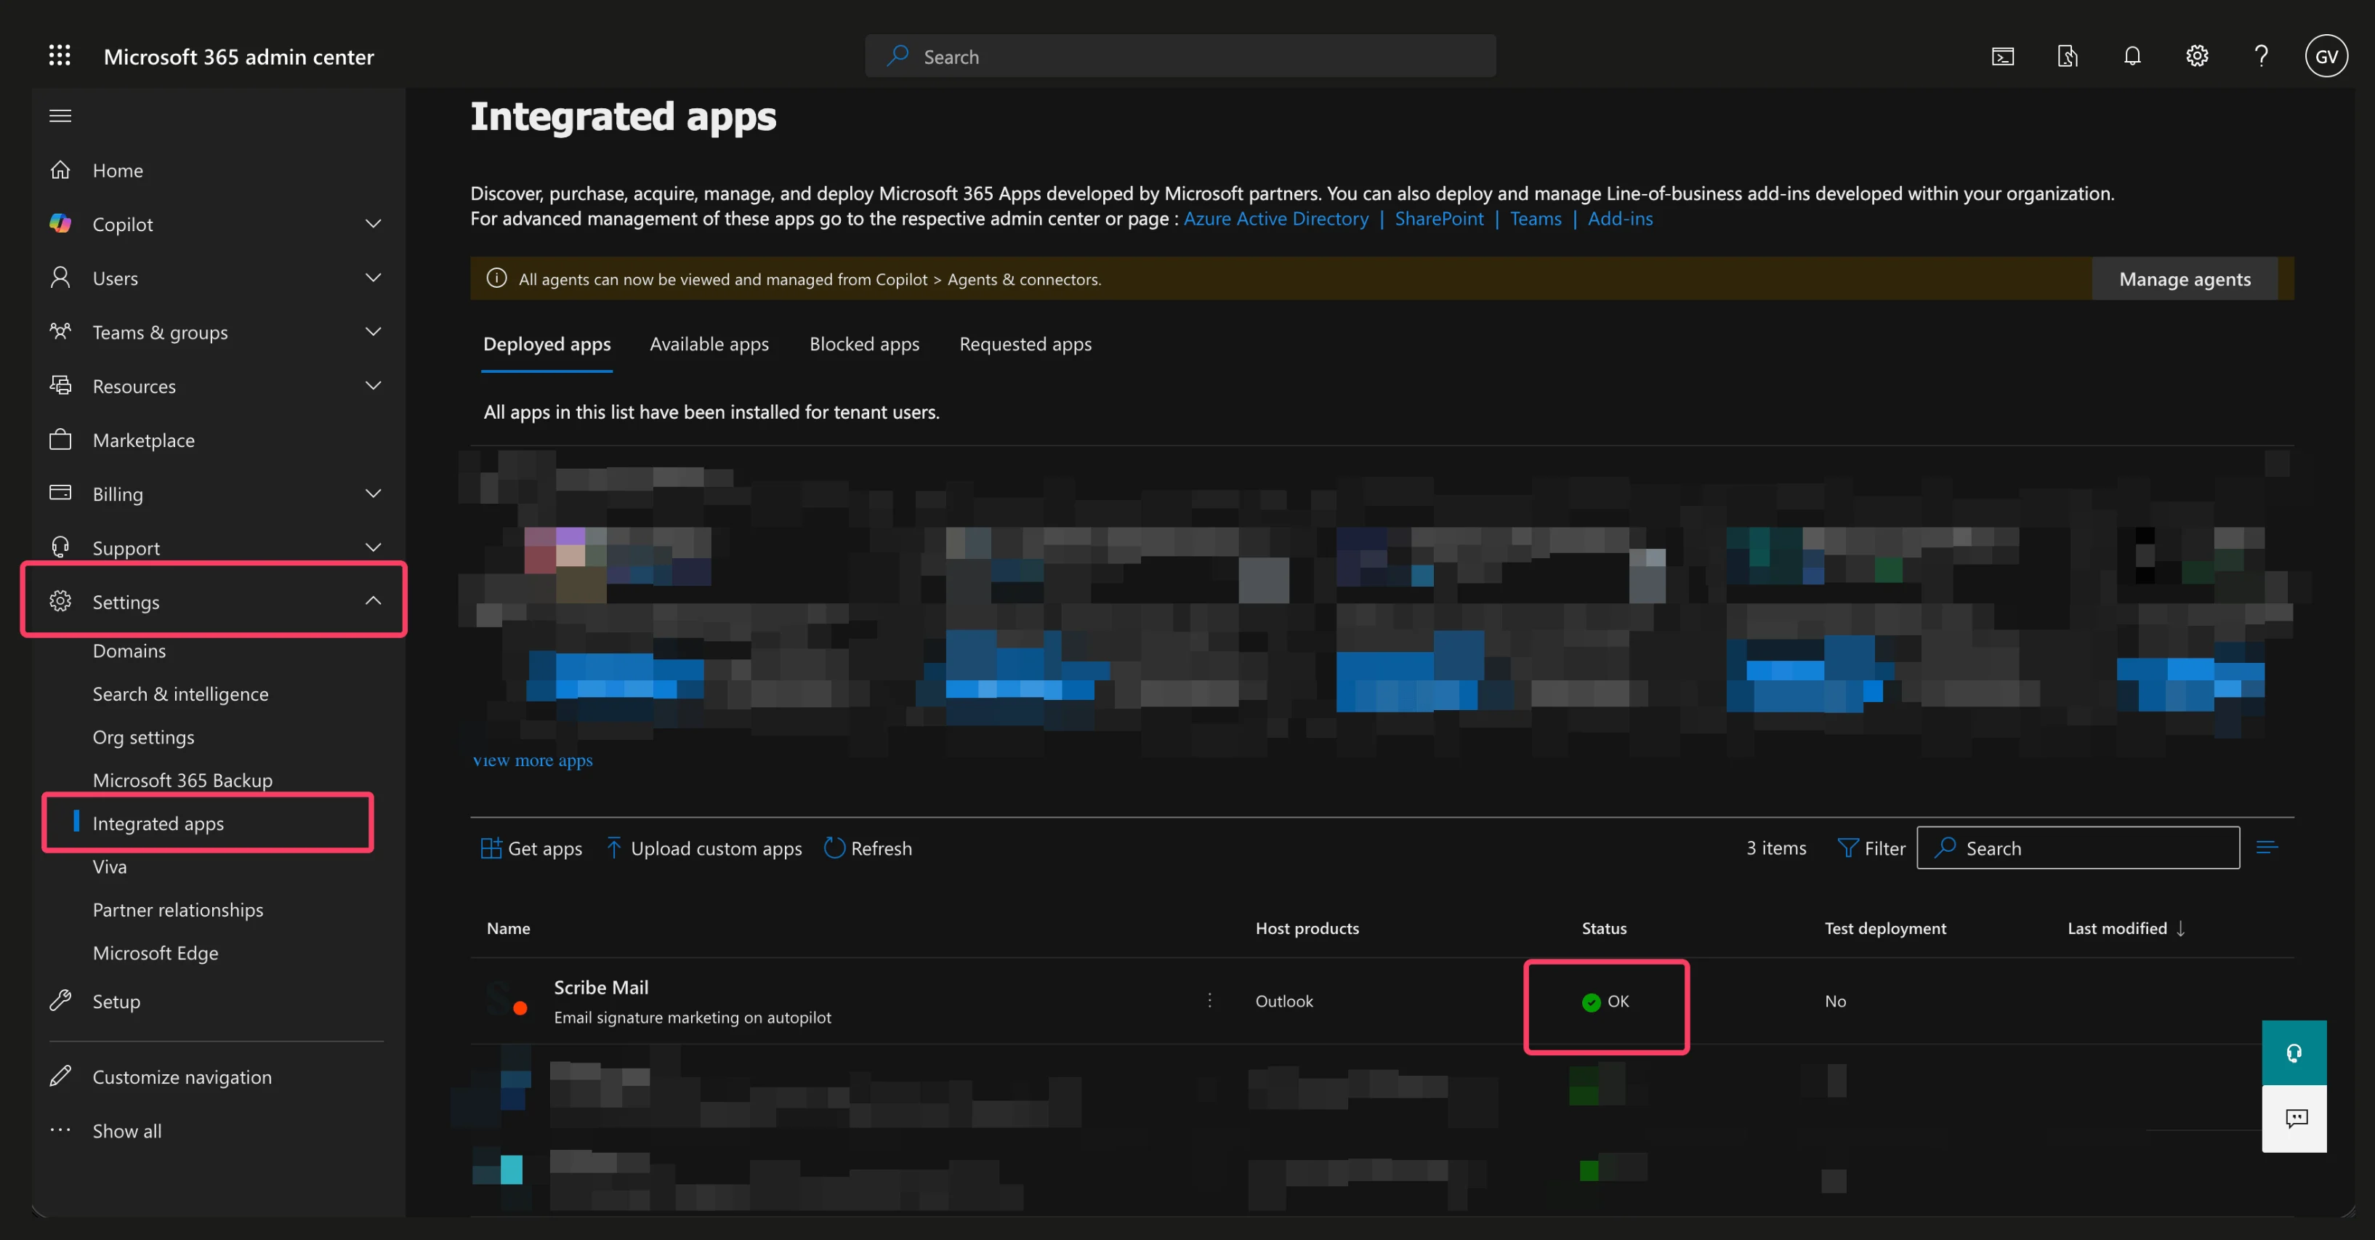The width and height of the screenshot is (2375, 1240).
Task: Open Cloud Shell terminal icon in header
Action: click(x=2002, y=56)
